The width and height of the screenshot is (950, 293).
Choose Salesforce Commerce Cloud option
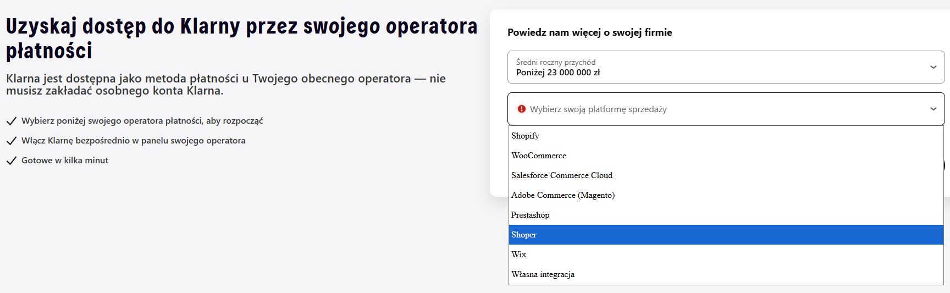pyautogui.click(x=726, y=175)
